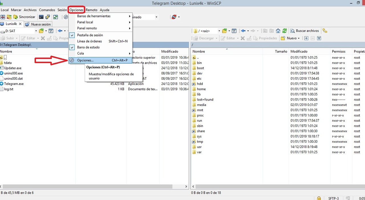Screen dimensions: 365x200
Task: Open the terminal console icon
Action: point(41,17)
